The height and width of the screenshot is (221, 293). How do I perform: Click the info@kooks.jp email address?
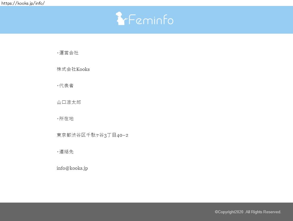point(72,168)
